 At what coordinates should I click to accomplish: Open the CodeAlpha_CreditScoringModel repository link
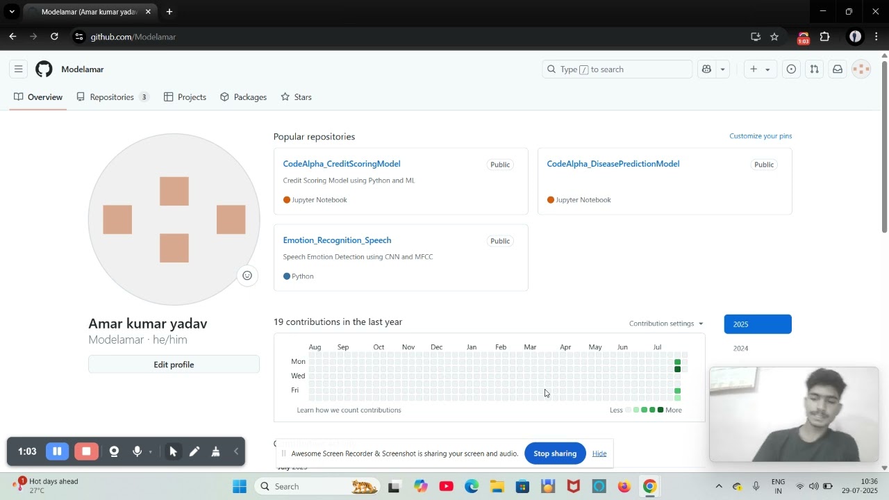coord(342,164)
